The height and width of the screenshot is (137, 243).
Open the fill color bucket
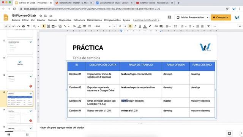tap(74, 26)
